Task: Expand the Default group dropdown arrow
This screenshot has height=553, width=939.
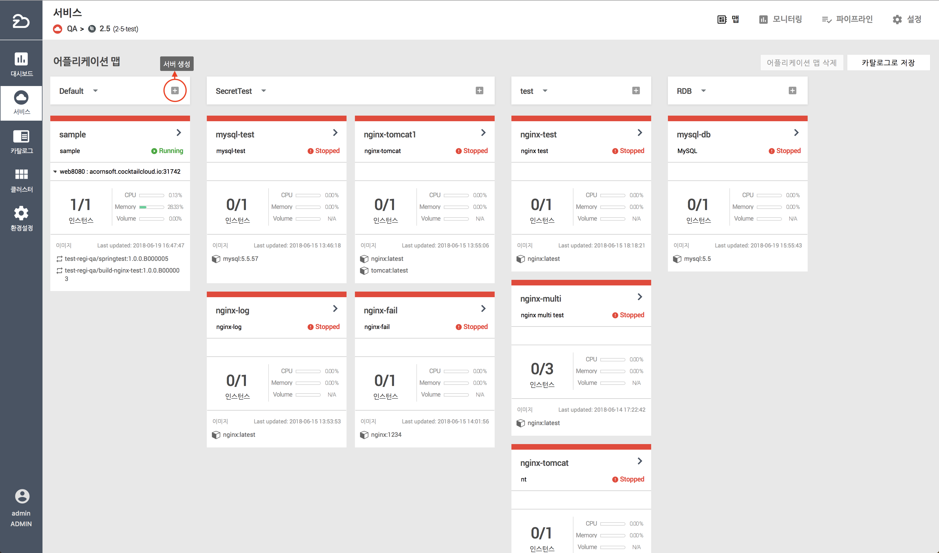Action: click(95, 91)
